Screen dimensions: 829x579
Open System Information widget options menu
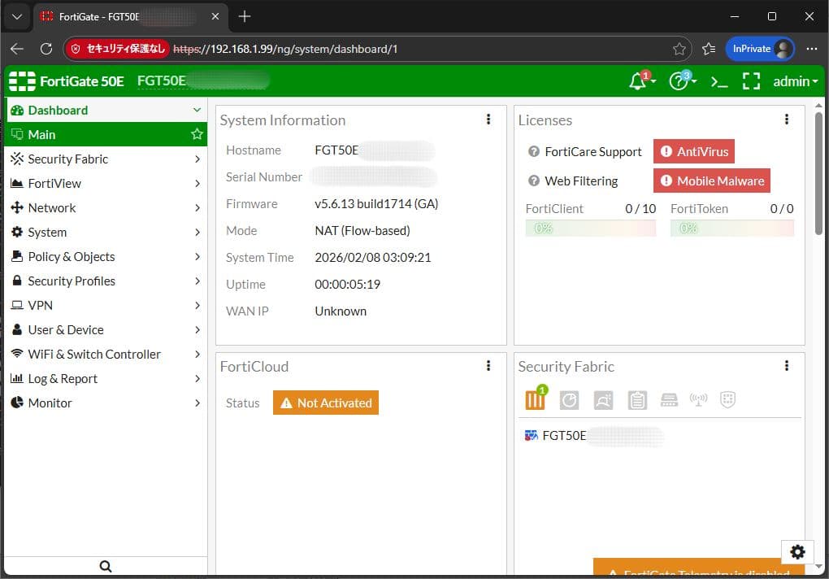click(x=488, y=120)
